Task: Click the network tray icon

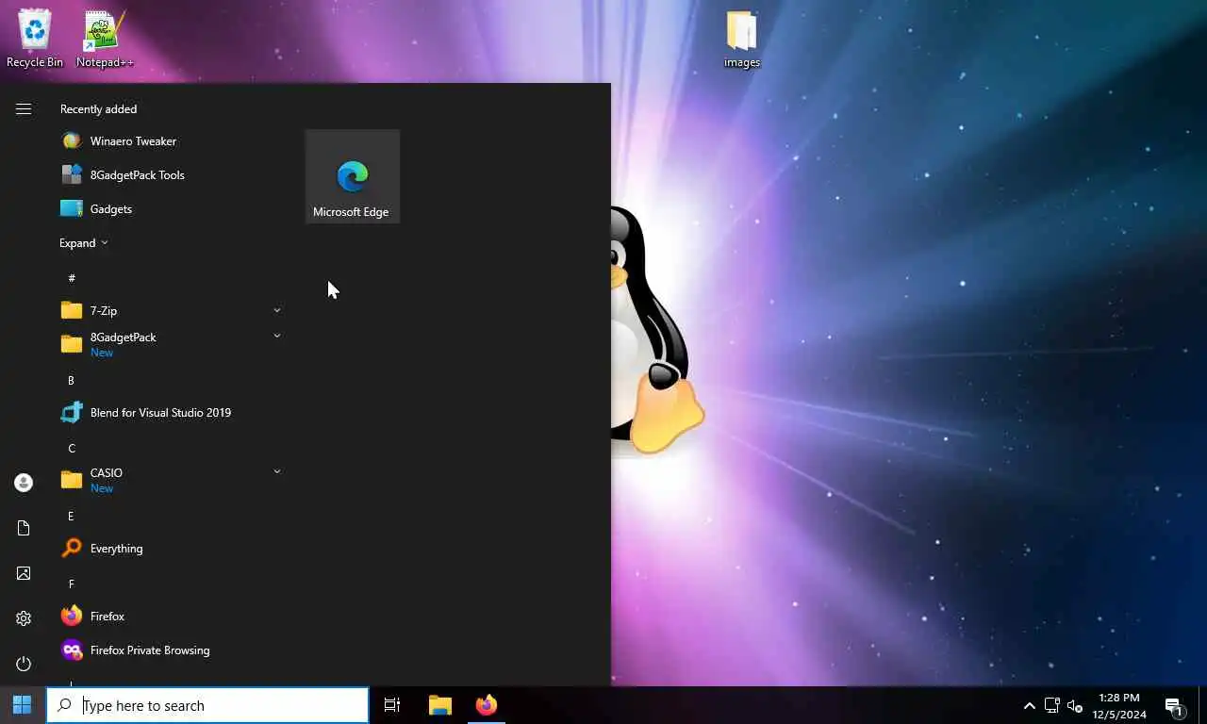Action: click(x=1052, y=705)
